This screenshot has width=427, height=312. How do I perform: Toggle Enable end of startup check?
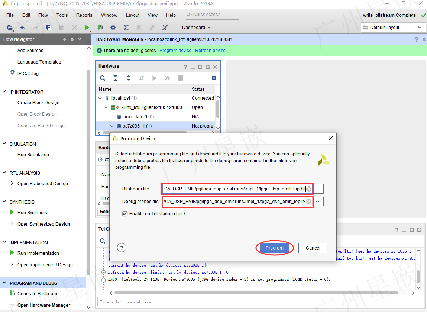point(125,214)
